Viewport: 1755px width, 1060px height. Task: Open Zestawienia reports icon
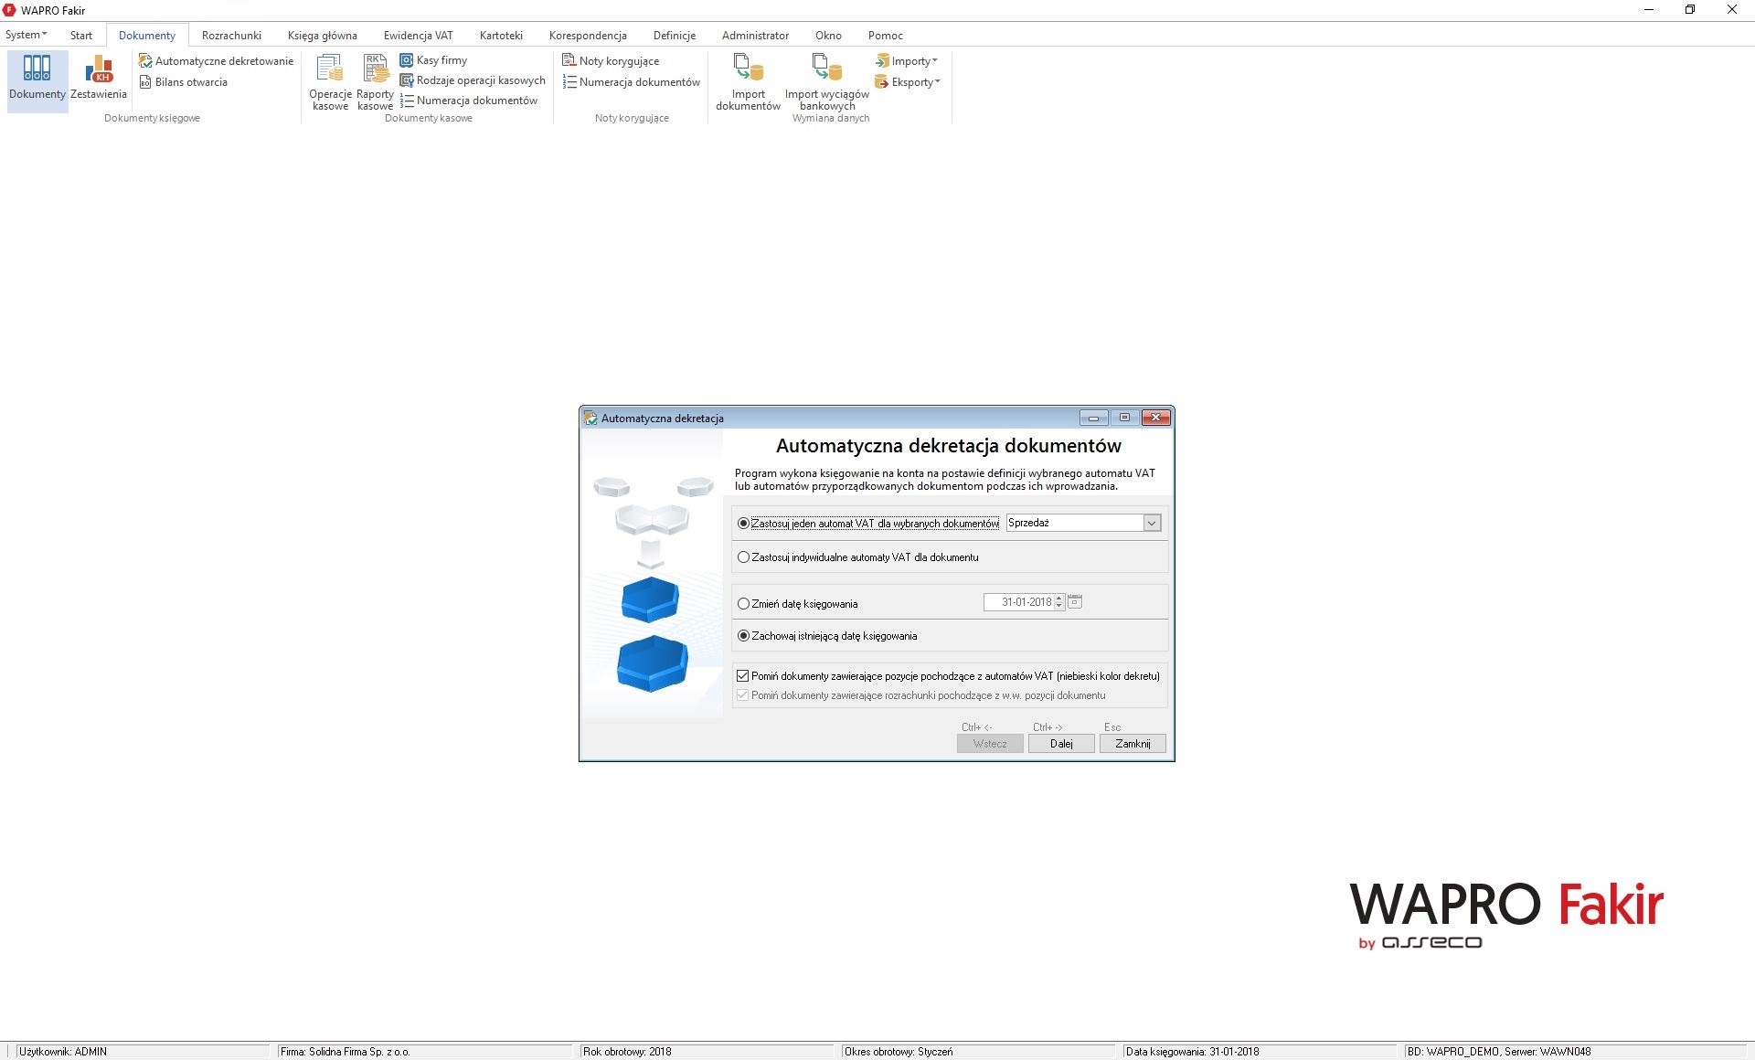pos(99,78)
